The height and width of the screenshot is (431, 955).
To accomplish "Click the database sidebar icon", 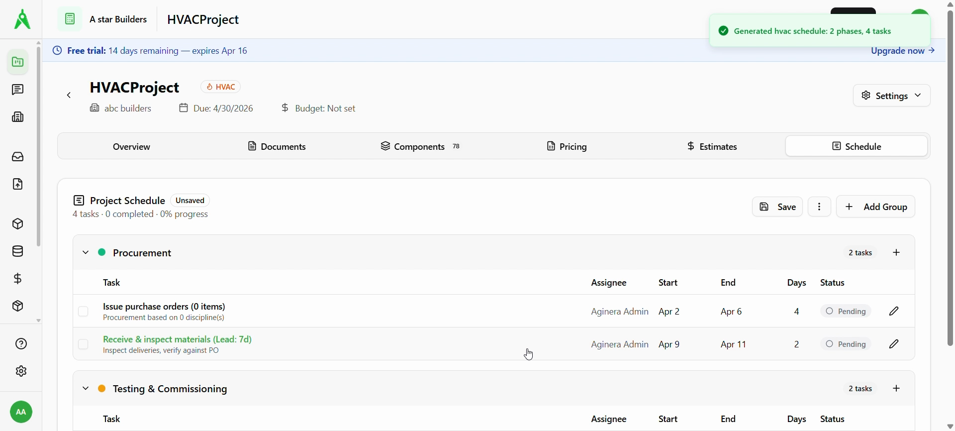I will tap(18, 251).
